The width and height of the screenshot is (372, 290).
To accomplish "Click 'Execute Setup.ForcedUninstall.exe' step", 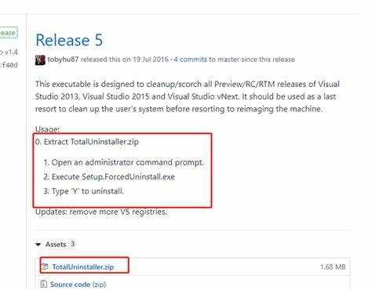I will pos(113,177).
